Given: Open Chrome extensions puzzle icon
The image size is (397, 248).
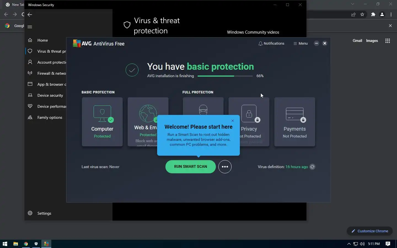Looking at the screenshot, I should (x=373, y=15).
